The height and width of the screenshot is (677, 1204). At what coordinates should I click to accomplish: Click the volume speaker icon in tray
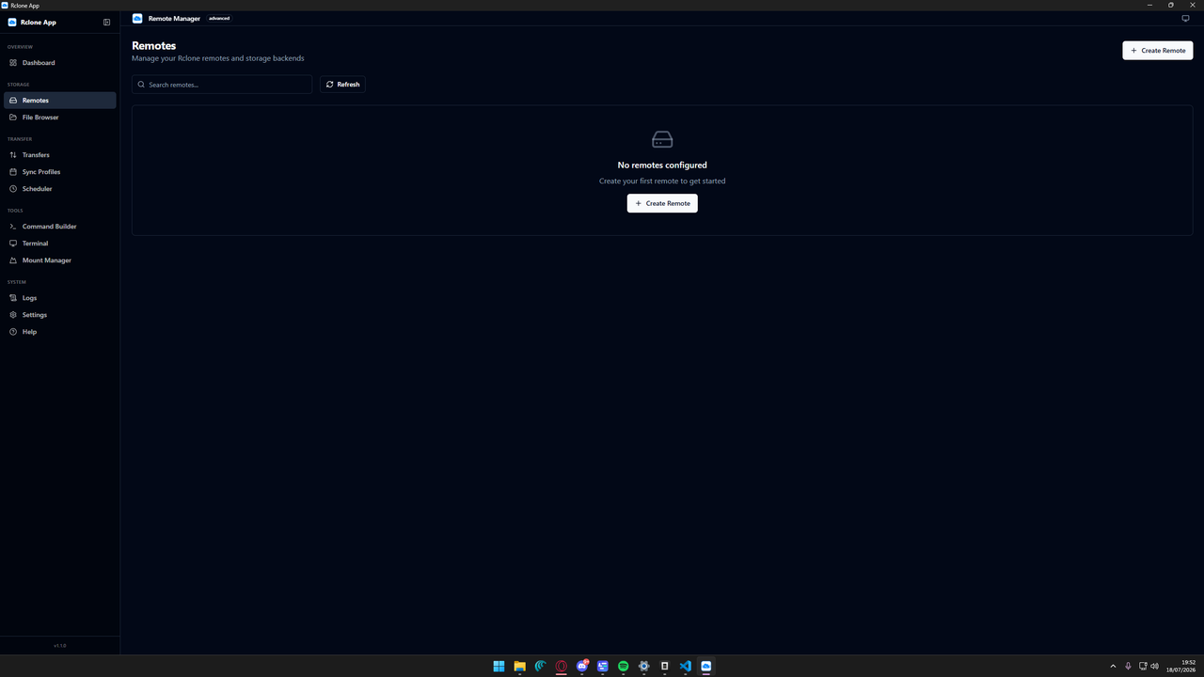[x=1154, y=666]
